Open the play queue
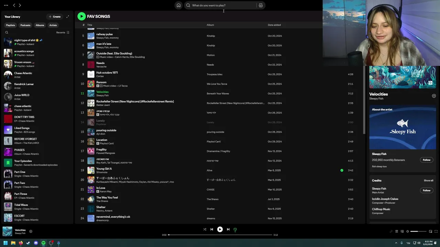This screenshot has width=440, height=247. tap(396, 231)
